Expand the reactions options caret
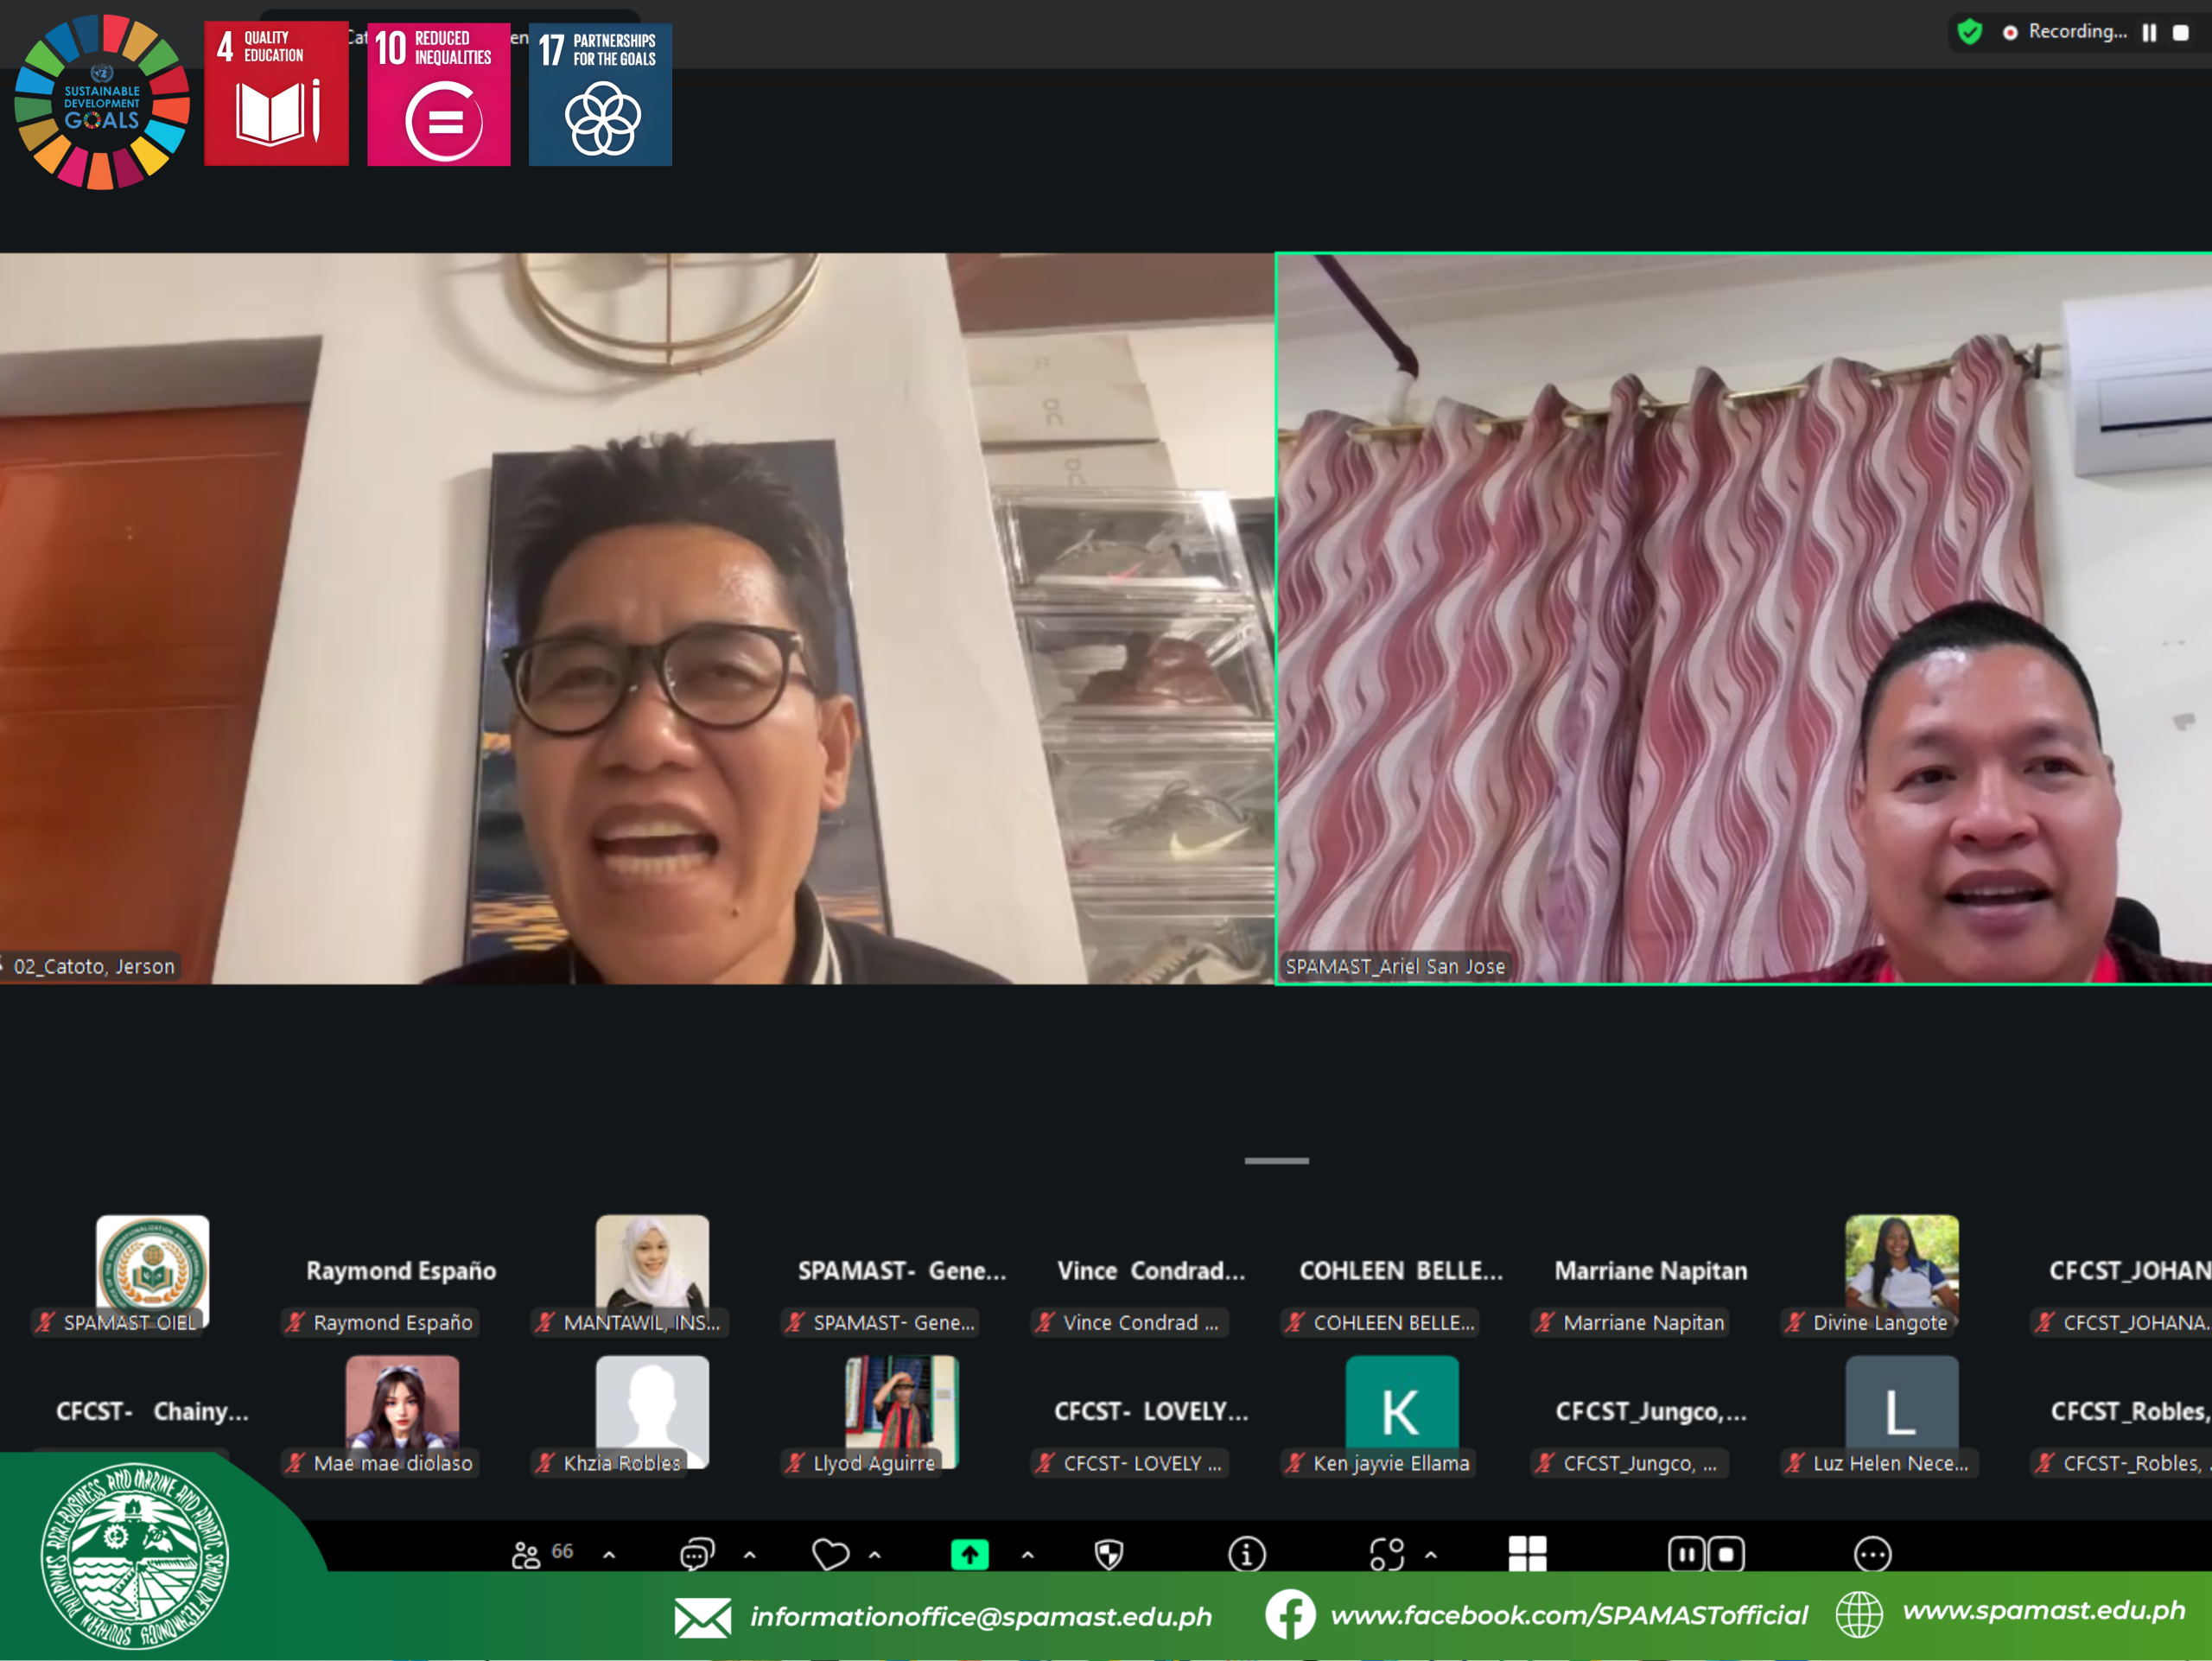Screen dimensions: 2212x1661 coord(875,1555)
